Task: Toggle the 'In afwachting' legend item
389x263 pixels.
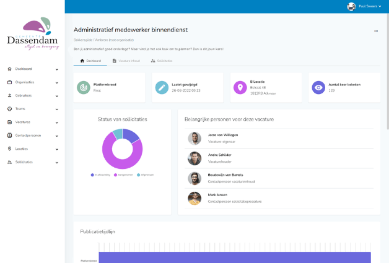Action: [x=101, y=175]
